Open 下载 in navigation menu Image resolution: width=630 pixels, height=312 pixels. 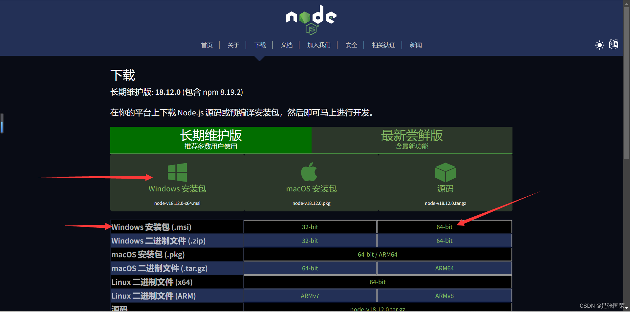click(x=260, y=45)
